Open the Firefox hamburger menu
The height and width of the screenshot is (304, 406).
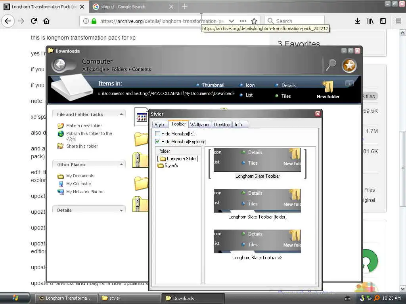[x=398, y=21]
